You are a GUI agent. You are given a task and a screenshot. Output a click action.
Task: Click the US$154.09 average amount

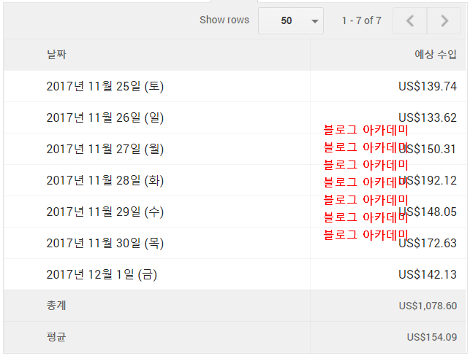(432, 337)
